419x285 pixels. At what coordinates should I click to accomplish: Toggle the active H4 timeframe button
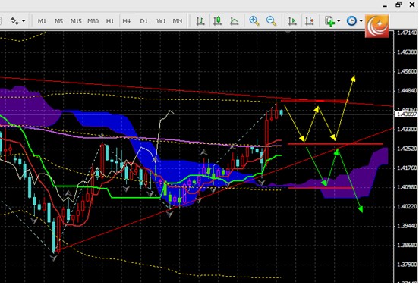[127, 21]
